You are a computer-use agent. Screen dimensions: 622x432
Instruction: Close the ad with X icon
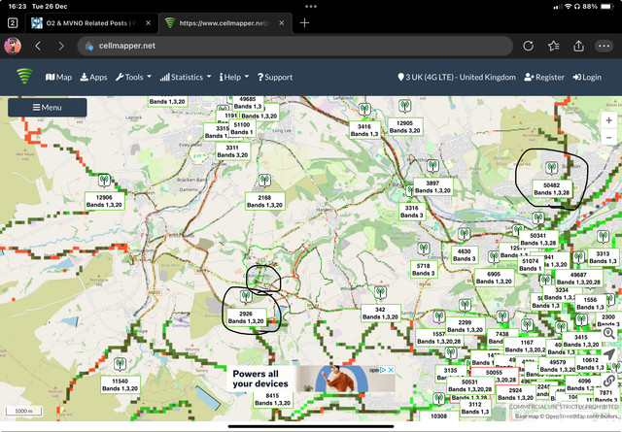391,370
